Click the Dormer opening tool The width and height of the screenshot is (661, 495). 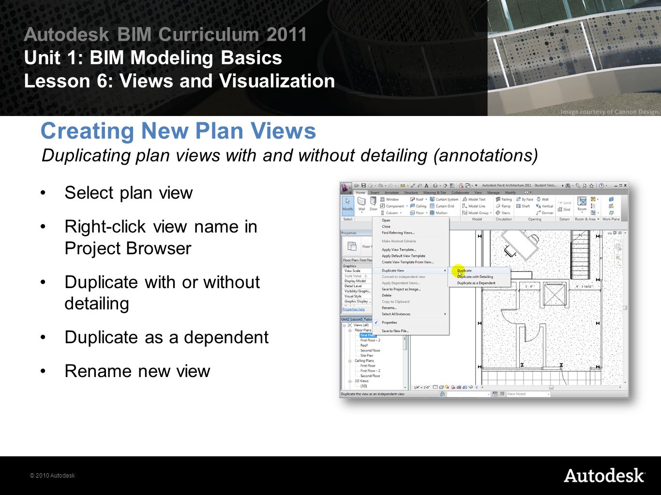click(x=544, y=213)
